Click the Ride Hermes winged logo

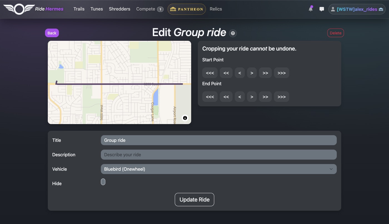[x=19, y=9]
